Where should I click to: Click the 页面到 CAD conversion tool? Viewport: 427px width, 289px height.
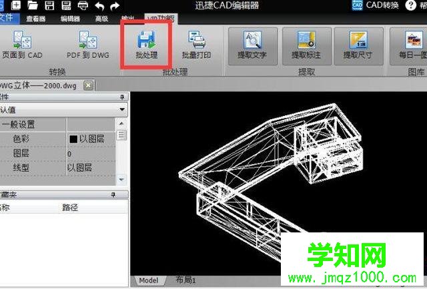pyautogui.click(x=22, y=45)
